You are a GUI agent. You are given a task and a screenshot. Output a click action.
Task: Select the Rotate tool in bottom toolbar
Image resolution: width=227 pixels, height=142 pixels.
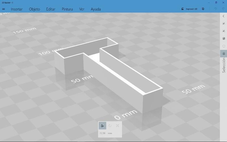pyautogui.click(x=110, y=126)
